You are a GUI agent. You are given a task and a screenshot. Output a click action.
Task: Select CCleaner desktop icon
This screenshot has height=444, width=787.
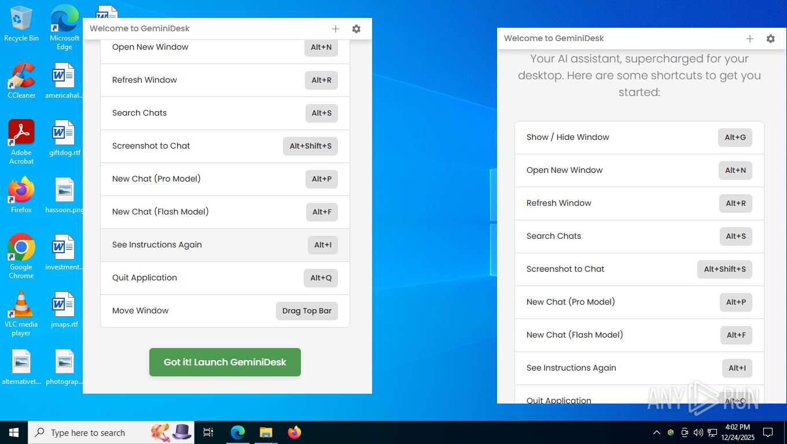click(x=21, y=81)
